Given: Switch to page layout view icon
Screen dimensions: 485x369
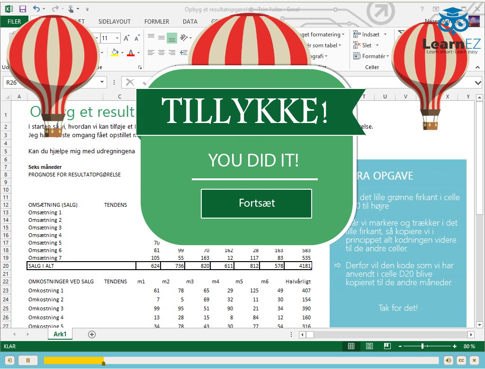Looking at the screenshot, I should pos(369,346).
